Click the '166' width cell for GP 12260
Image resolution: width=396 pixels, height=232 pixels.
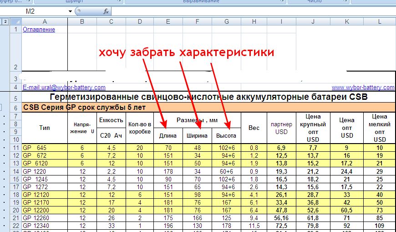point(197,218)
